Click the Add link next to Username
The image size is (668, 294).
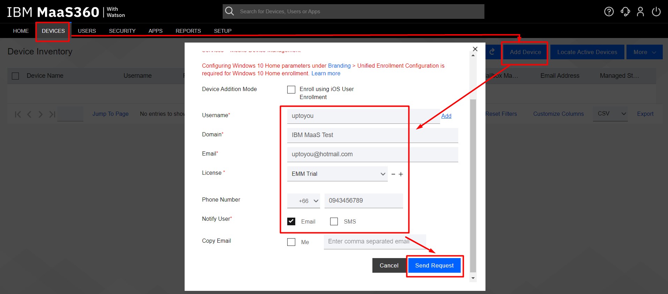[x=446, y=116]
